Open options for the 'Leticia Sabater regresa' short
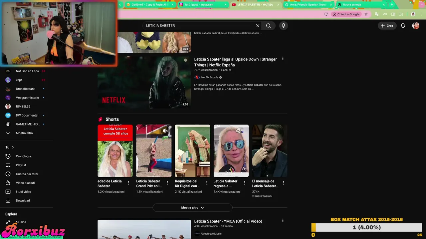Image resolution: width=426 pixels, height=239 pixels. 245,183
